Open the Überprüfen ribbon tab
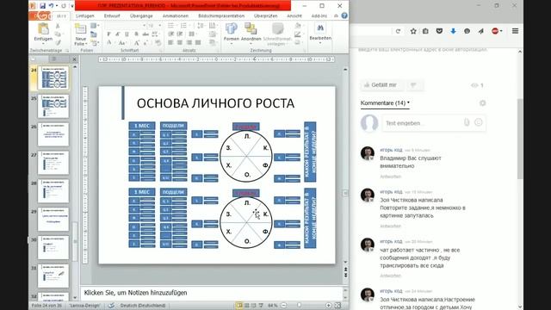Screen dimensions: 551x310 266,15
